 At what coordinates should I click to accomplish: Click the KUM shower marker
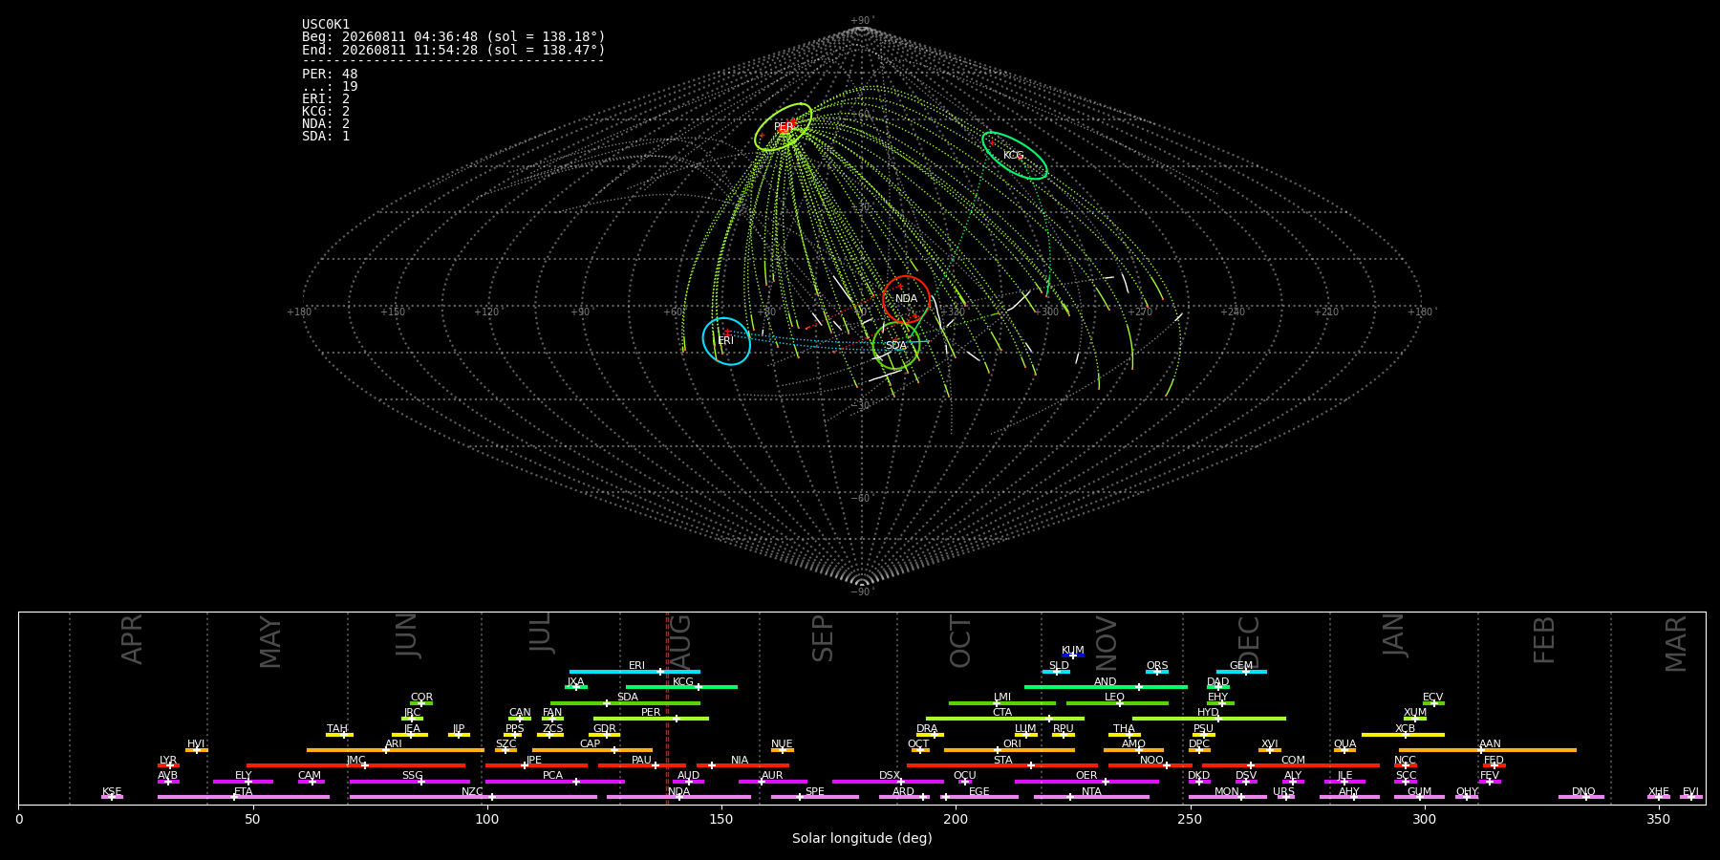[x=1073, y=656]
